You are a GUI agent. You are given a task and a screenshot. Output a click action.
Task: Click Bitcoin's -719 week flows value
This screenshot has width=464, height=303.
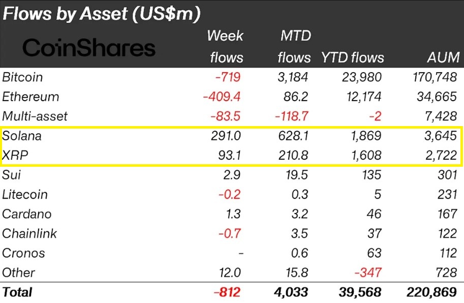[226, 77]
